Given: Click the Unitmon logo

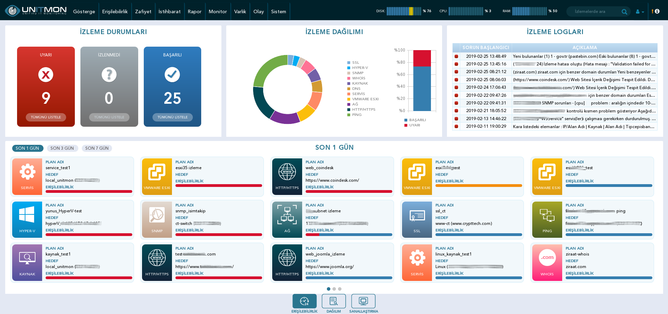Looking at the screenshot, I should (x=36, y=11).
